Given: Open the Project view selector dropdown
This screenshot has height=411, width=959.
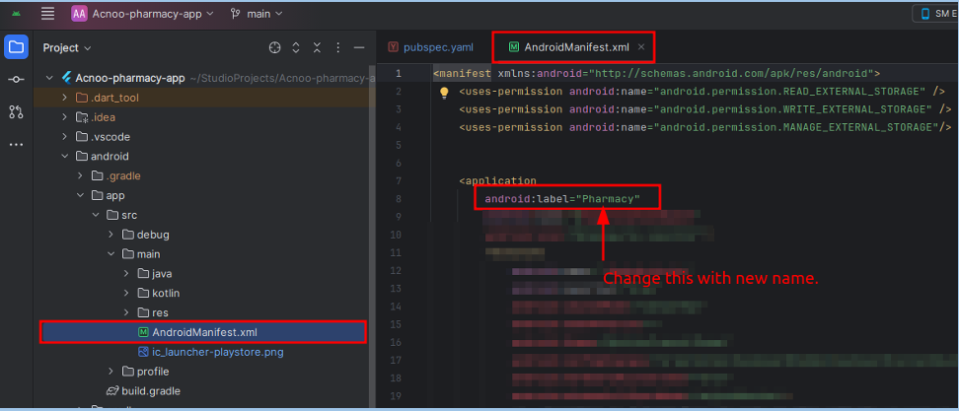Looking at the screenshot, I should tap(67, 47).
